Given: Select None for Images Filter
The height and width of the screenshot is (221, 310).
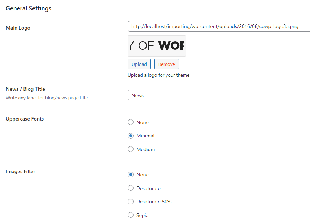Looking at the screenshot, I should point(131,175).
